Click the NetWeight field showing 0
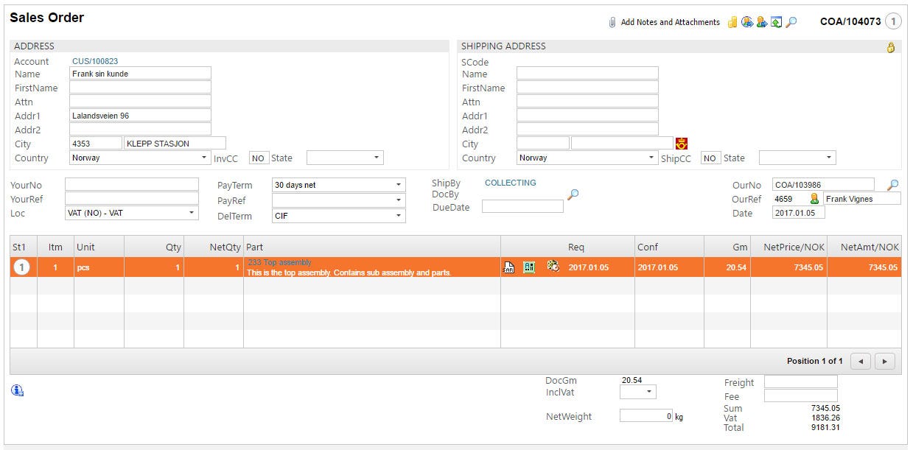Screen dimensions: 913x450 click(646, 416)
